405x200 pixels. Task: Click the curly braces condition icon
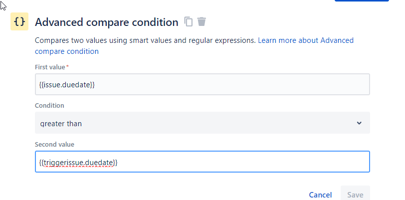[19, 22]
